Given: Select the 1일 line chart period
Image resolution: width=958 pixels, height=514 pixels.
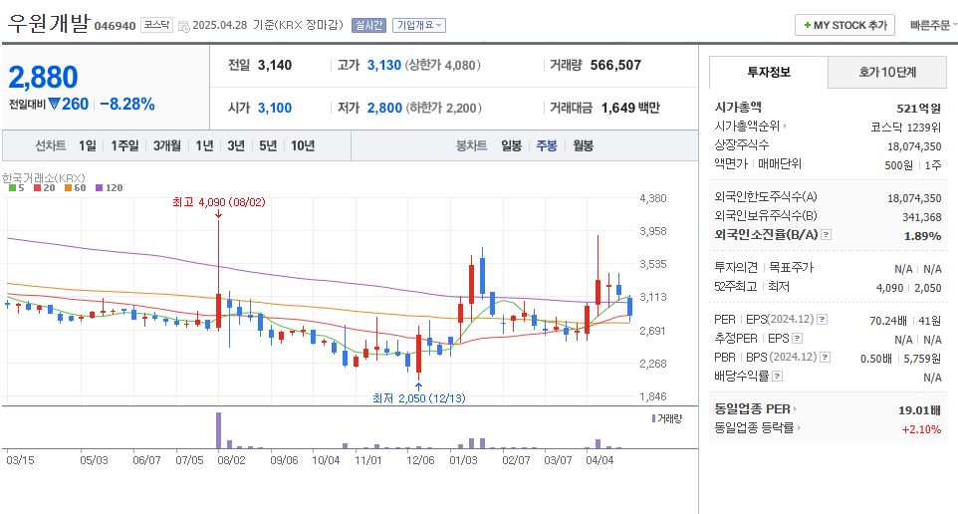Looking at the screenshot, I should tap(88, 145).
